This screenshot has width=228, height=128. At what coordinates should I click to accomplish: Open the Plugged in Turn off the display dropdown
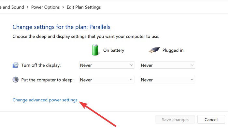pyautogui.click(x=167, y=65)
